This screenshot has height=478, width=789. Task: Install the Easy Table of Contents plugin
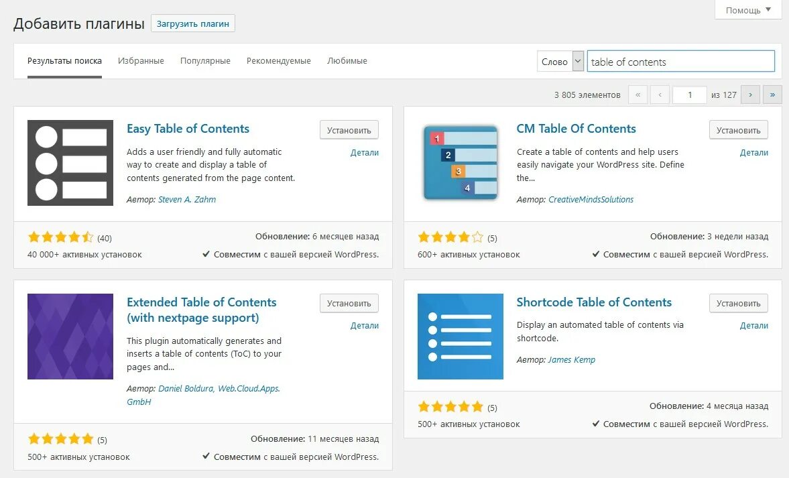pyautogui.click(x=349, y=130)
